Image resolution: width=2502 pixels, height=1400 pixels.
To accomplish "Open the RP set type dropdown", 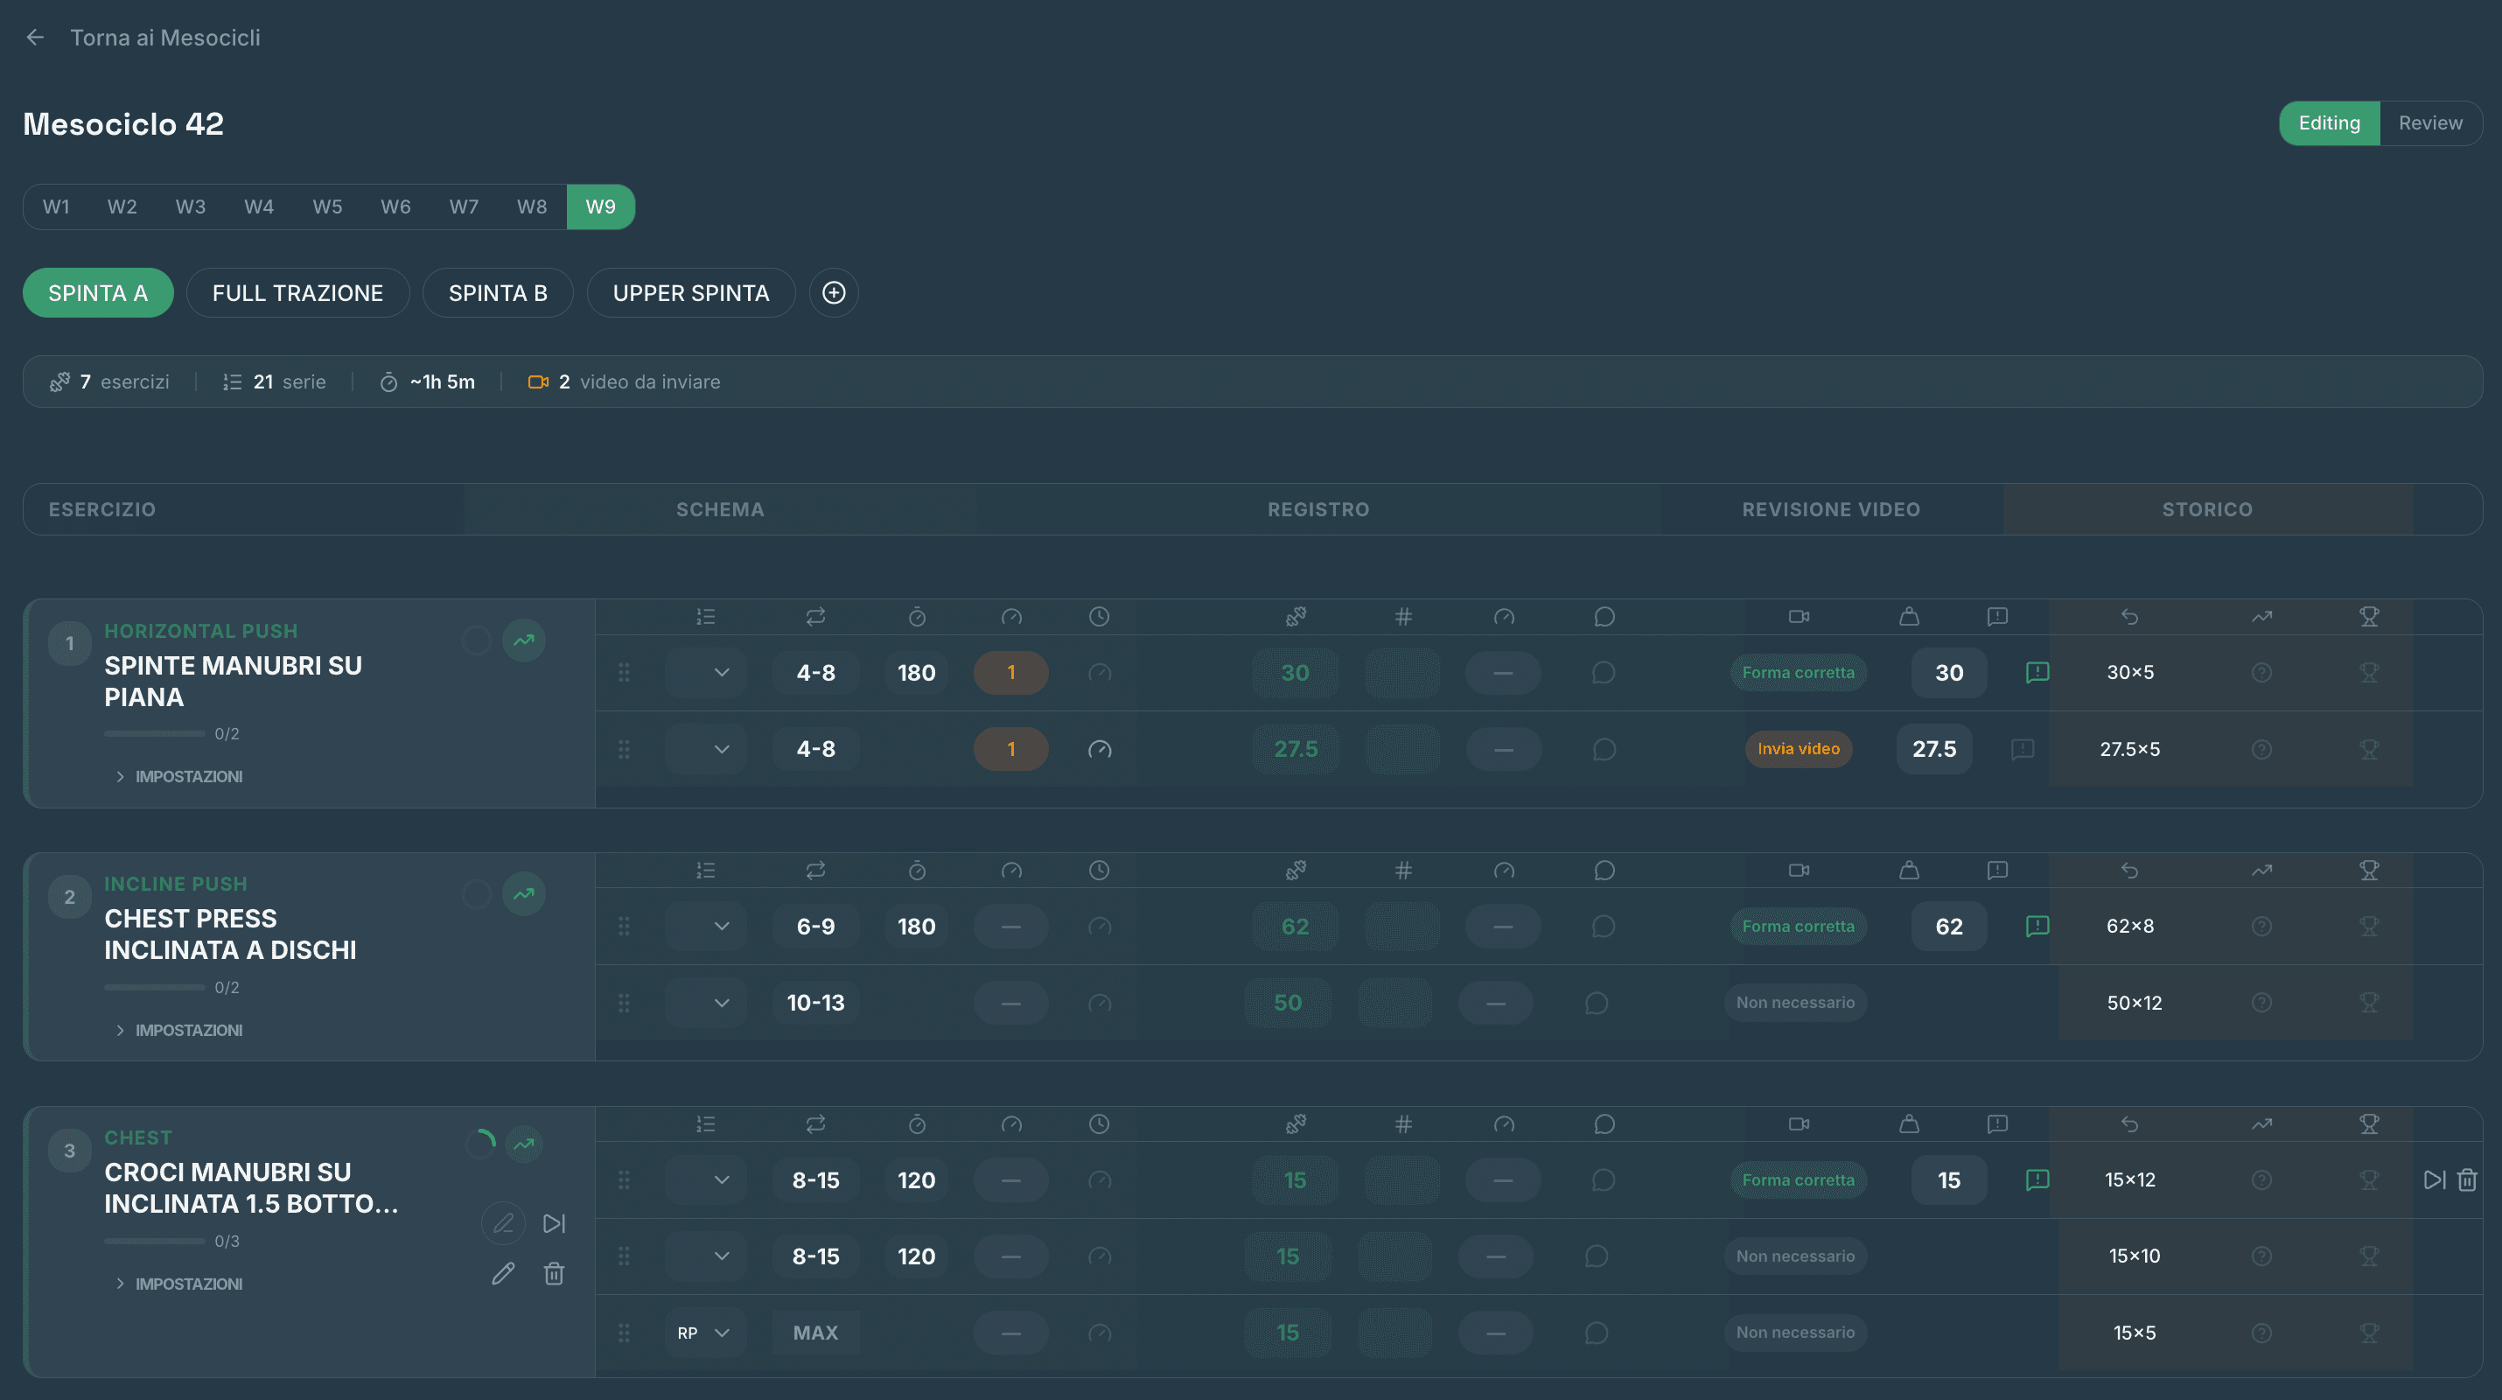I will point(705,1333).
